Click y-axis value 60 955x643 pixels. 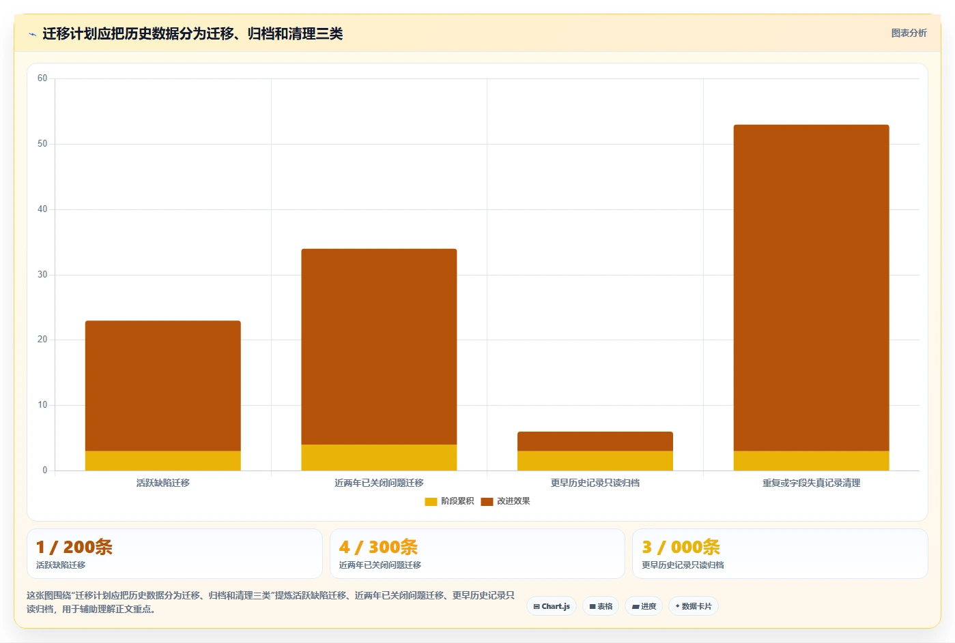(42, 78)
